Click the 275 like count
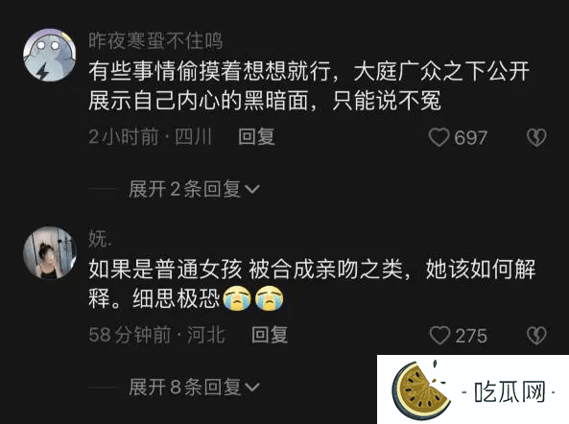The height and width of the screenshot is (424, 569). point(471,336)
